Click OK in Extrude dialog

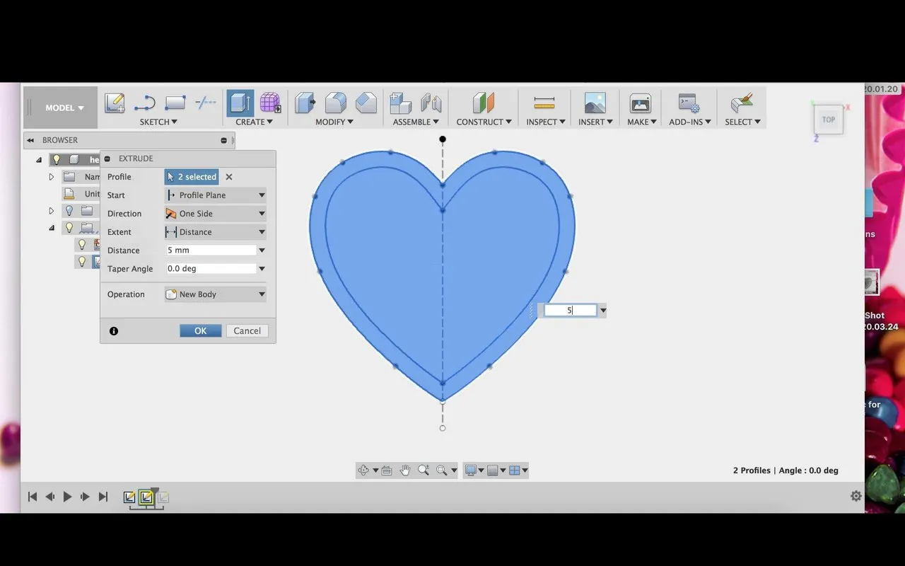(x=201, y=331)
